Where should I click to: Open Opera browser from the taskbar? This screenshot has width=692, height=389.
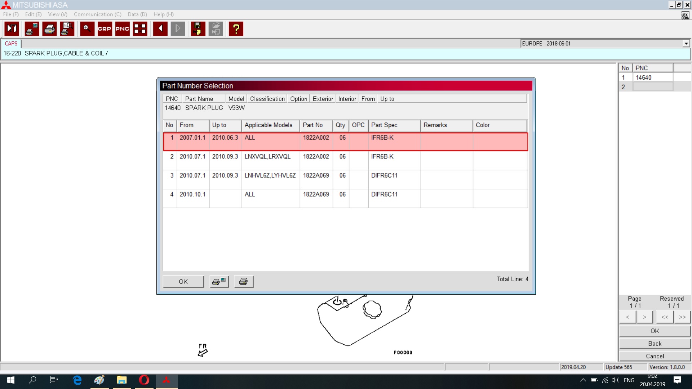pos(144,380)
